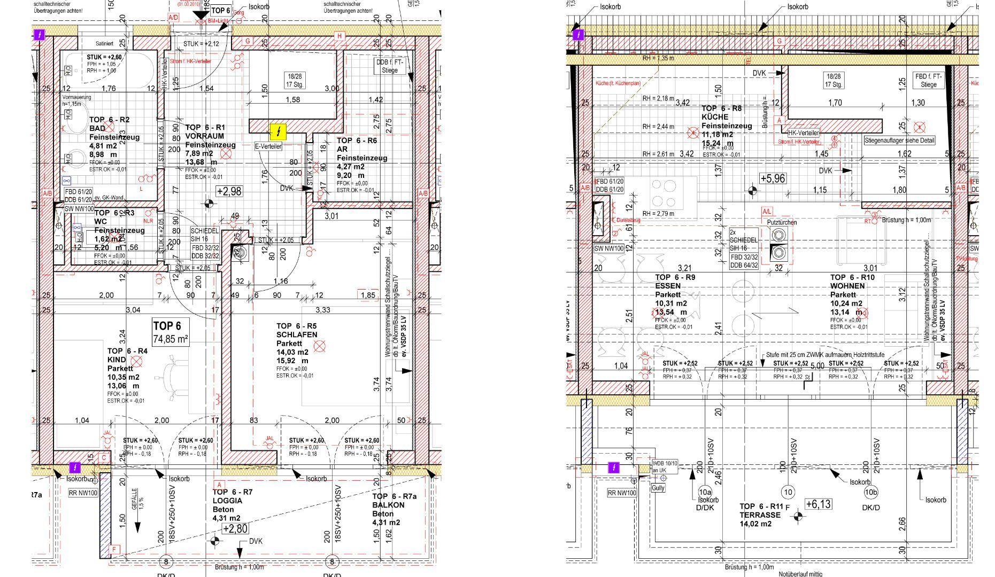Select purple lightning marker beside Satiniert window
This screenshot has height=577, width=995.
[39, 35]
